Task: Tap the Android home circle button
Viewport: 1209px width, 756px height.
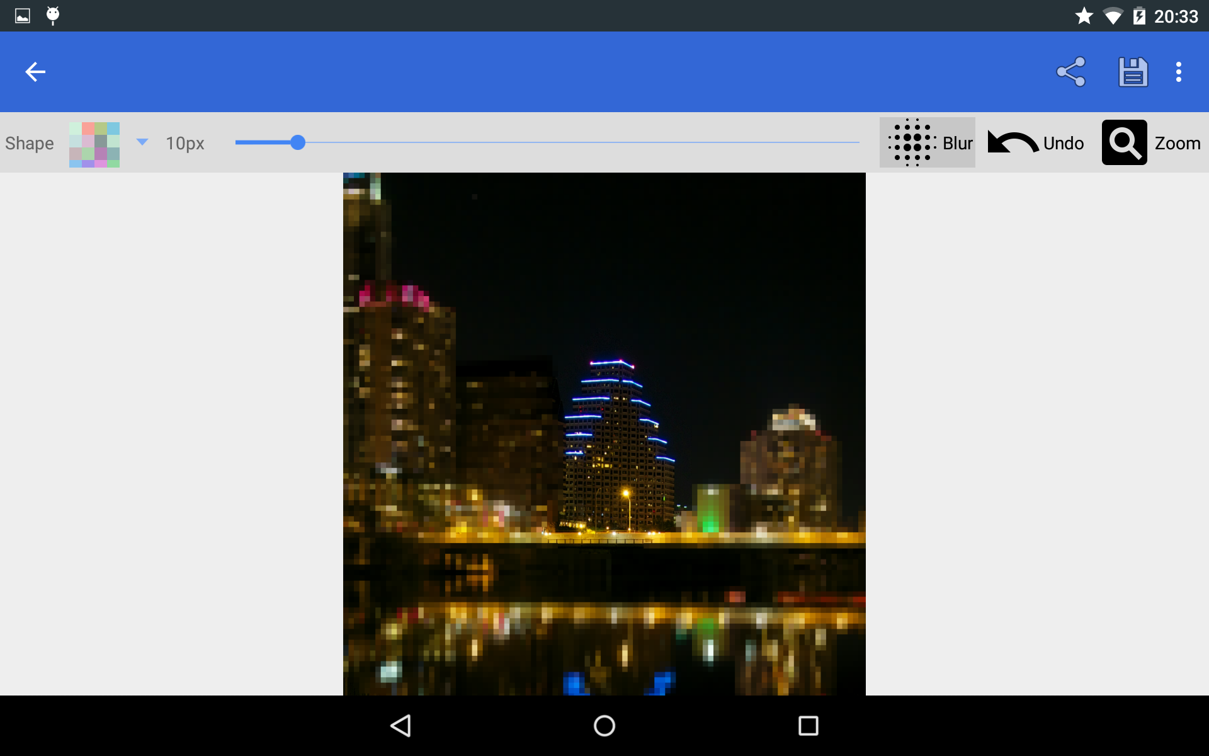Action: pyautogui.click(x=604, y=726)
